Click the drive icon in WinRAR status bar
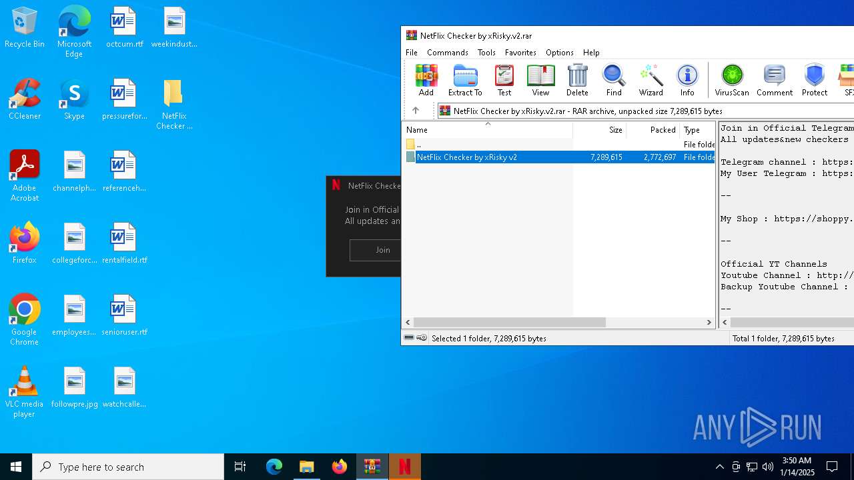854x480 pixels. click(x=409, y=338)
